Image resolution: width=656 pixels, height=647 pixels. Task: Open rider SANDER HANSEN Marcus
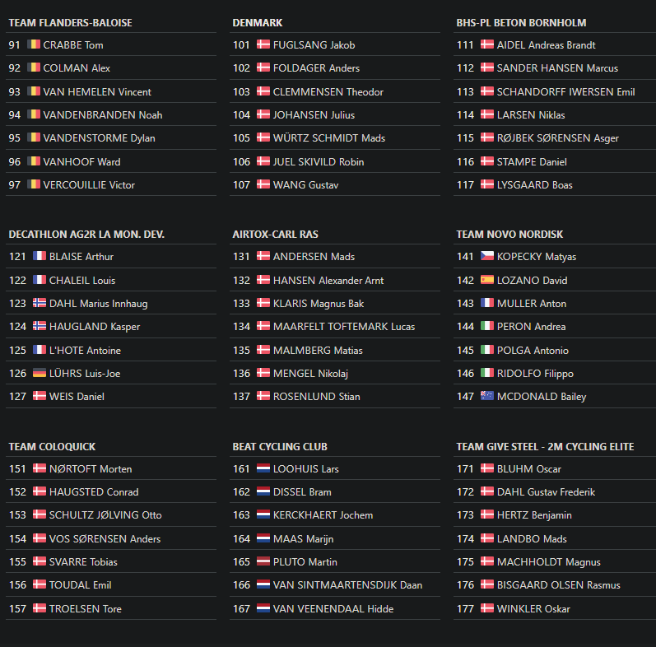pos(557,68)
